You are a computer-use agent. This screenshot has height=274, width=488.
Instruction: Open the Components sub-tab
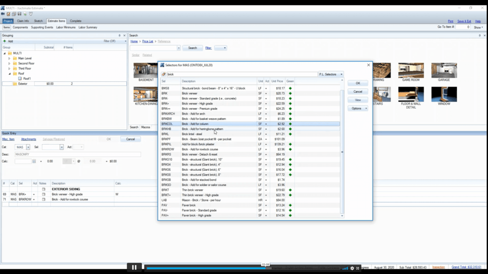tap(20, 27)
